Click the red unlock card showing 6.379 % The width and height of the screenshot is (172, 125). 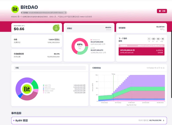[141, 51]
